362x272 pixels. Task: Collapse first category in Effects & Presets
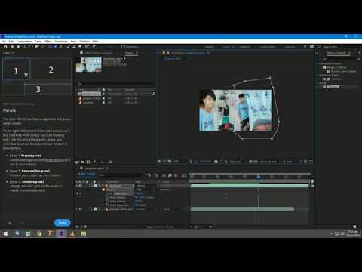click(x=319, y=64)
